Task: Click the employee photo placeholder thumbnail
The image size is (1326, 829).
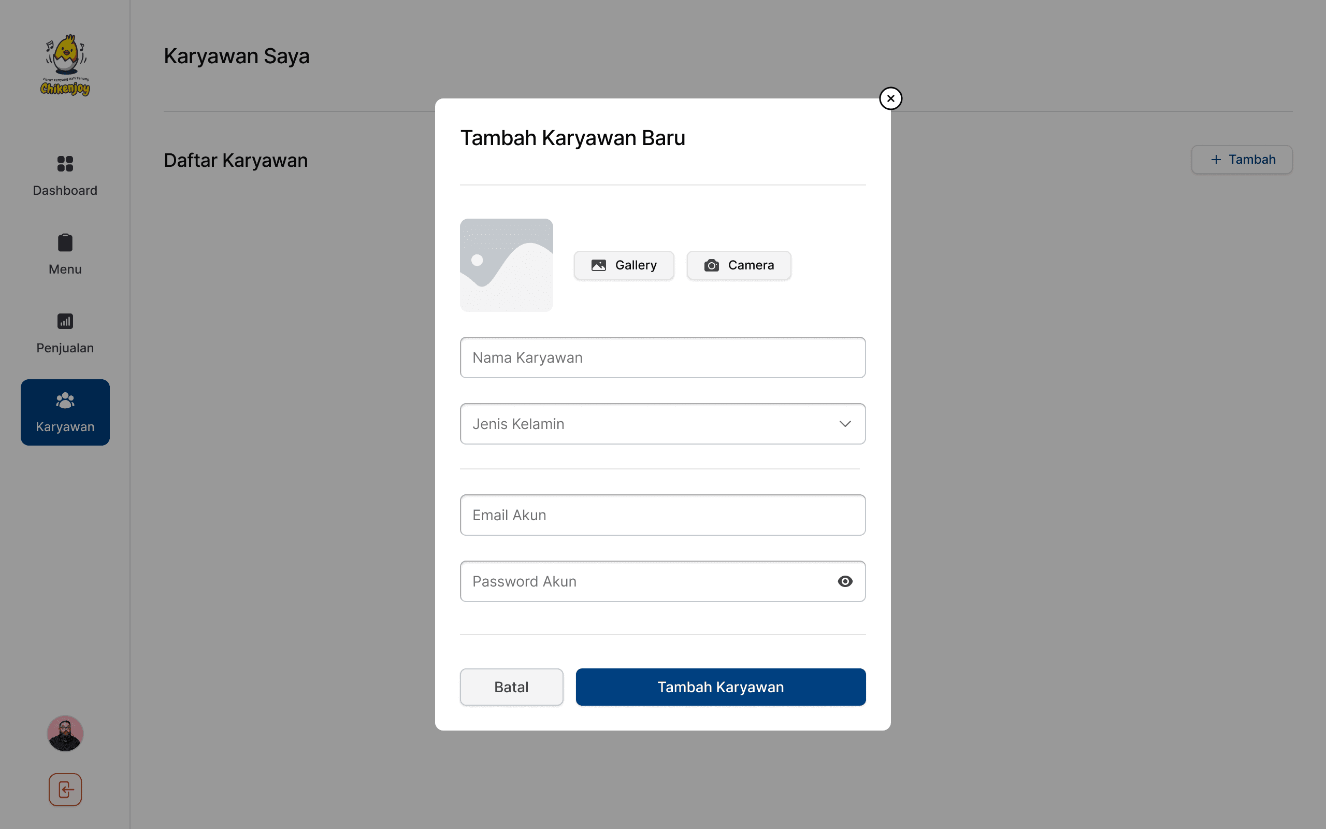Action: click(506, 265)
